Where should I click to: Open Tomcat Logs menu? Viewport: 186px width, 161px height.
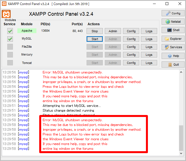pyautogui.click(x=149, y=63)
